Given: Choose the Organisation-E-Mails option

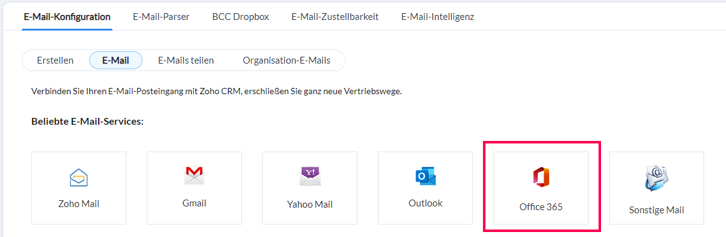Looking at the screenshot, I should [x=287, y=60].
